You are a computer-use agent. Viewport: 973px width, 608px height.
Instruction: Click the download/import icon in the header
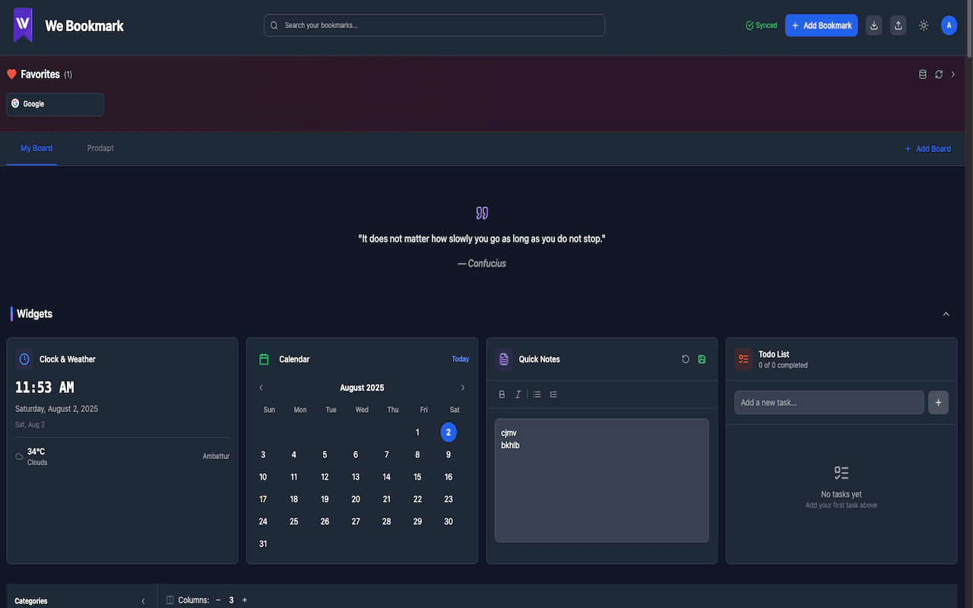[874, 25]
